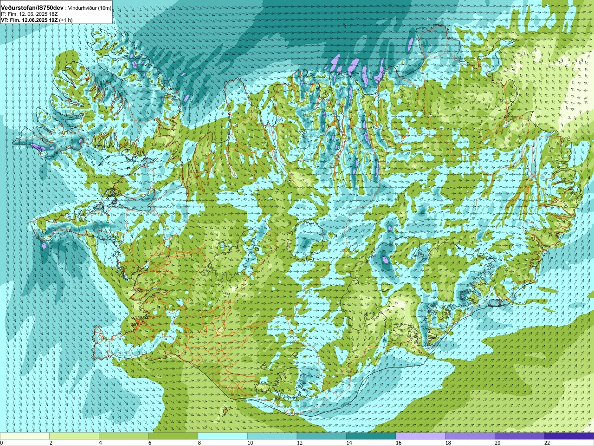Click the dark purple swatch above 22
594x446 pixels.
click(x=569, y=436)
